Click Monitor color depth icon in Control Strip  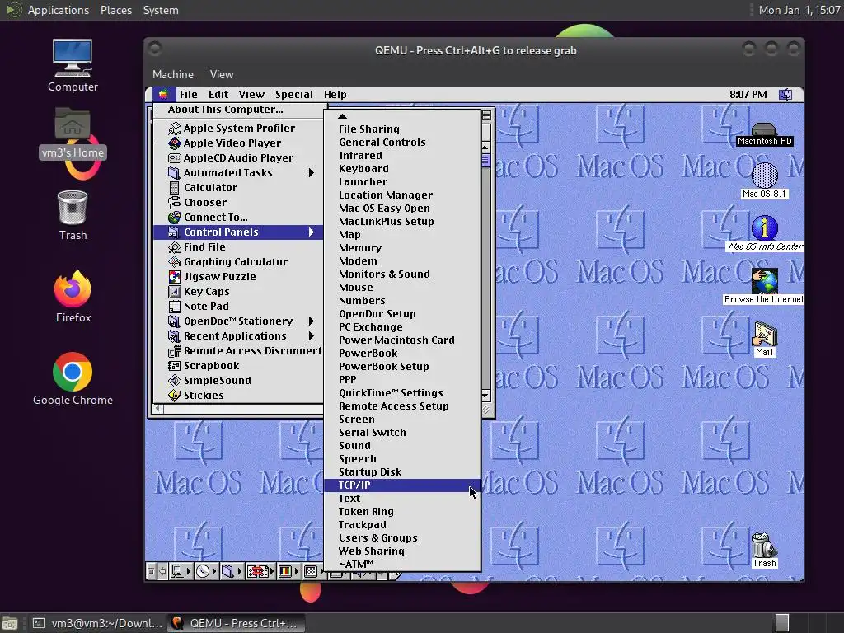coord(284,571)
